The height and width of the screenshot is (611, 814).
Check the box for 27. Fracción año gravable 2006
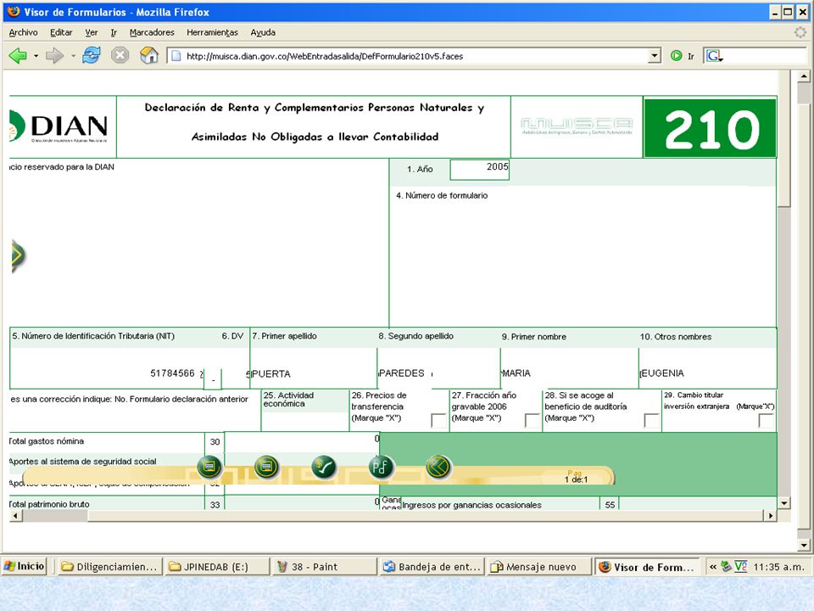(532, 420)
